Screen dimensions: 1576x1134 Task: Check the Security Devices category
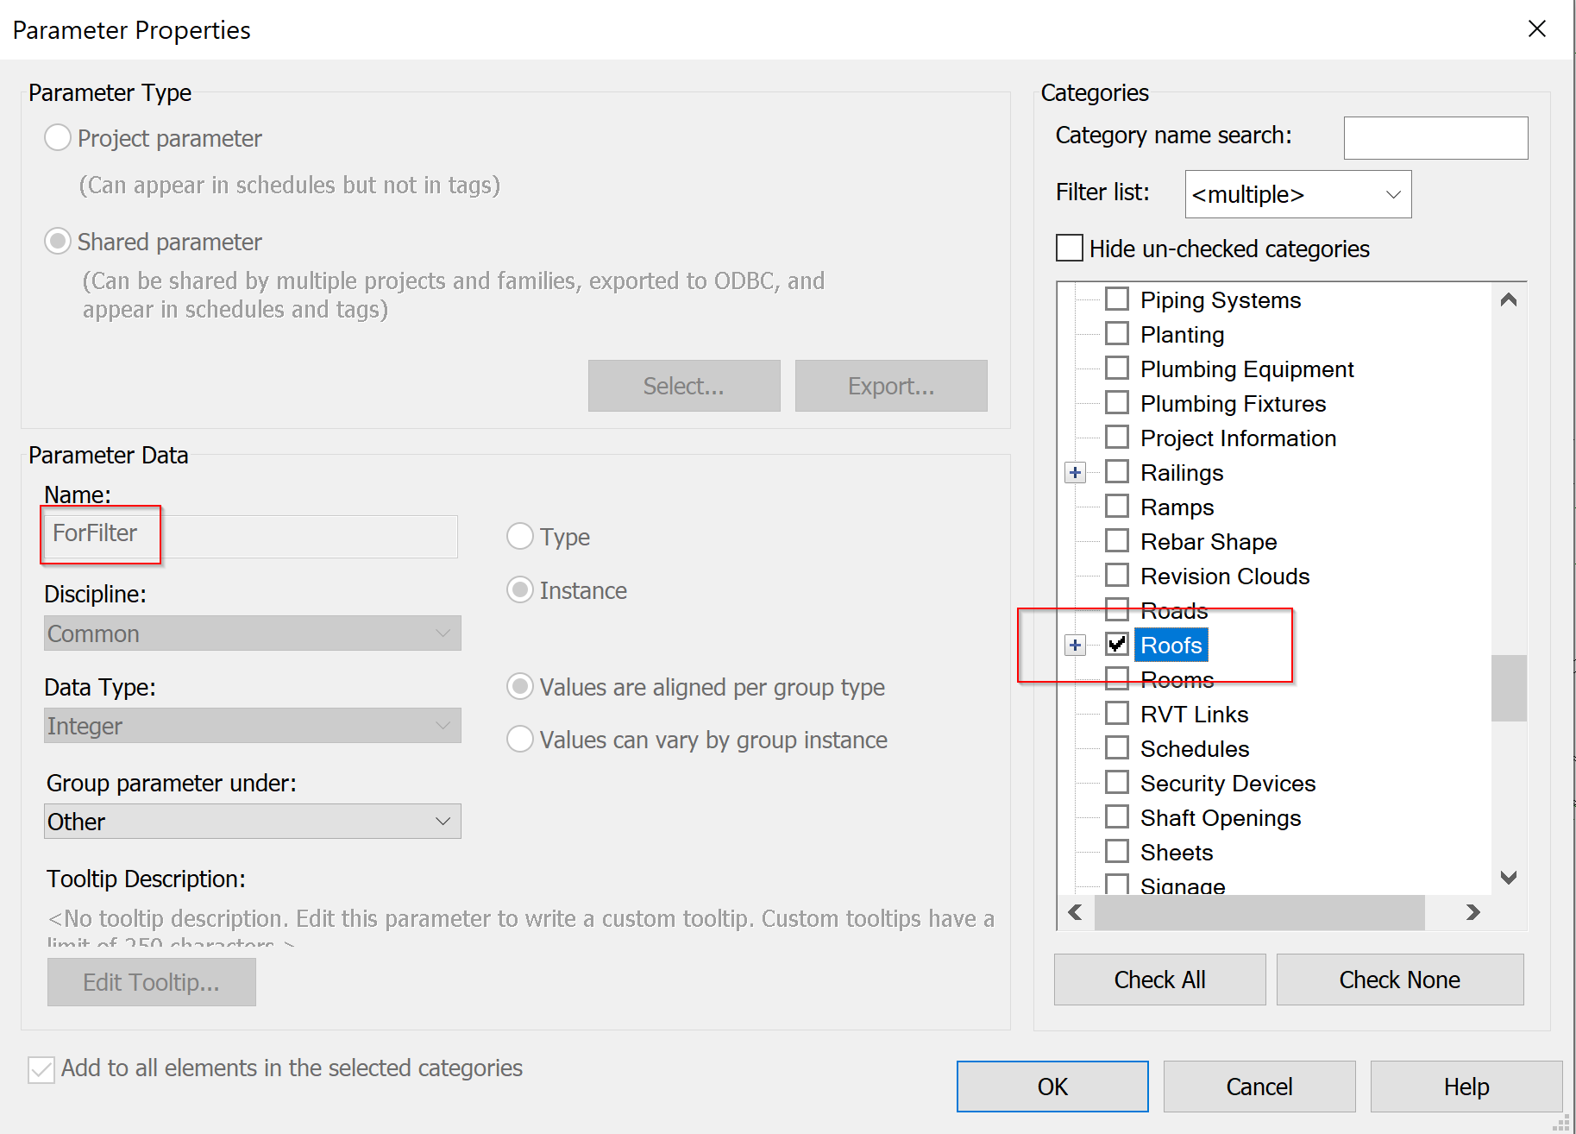point(1117,782)
